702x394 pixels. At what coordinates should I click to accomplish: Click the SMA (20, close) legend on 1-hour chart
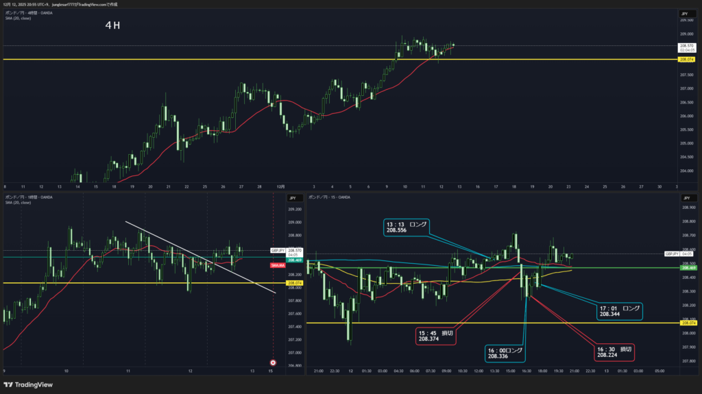tap(19, 203)
